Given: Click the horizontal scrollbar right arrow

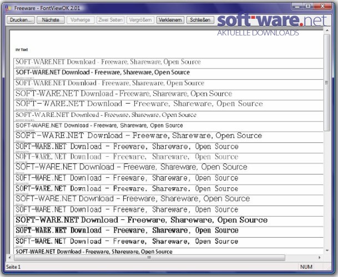Looking at the screenshot, I should click(x=320, y=258).
